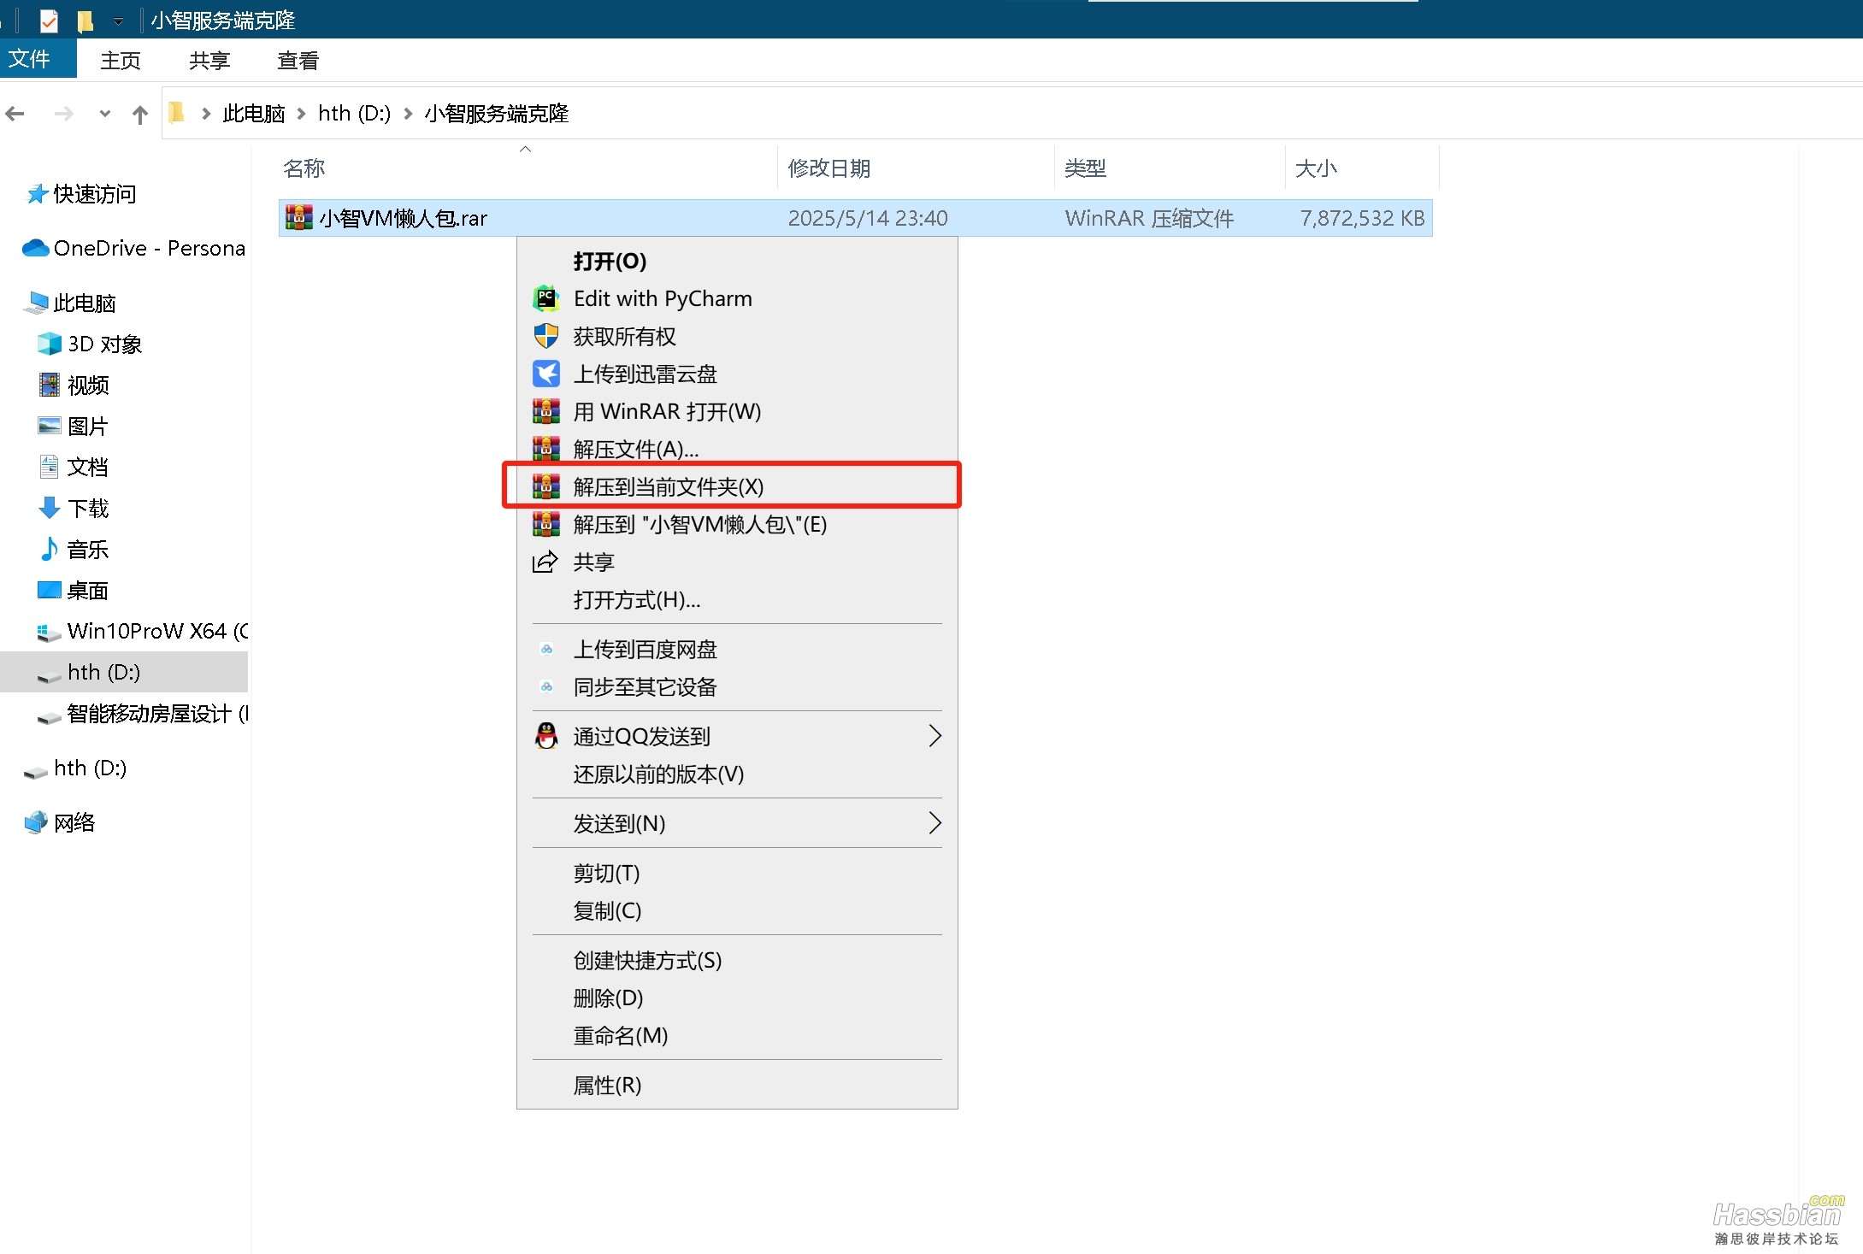1863x1254 pixels.
Task: Click the chevron after 此电脑 in address bar
Action: 301,114
